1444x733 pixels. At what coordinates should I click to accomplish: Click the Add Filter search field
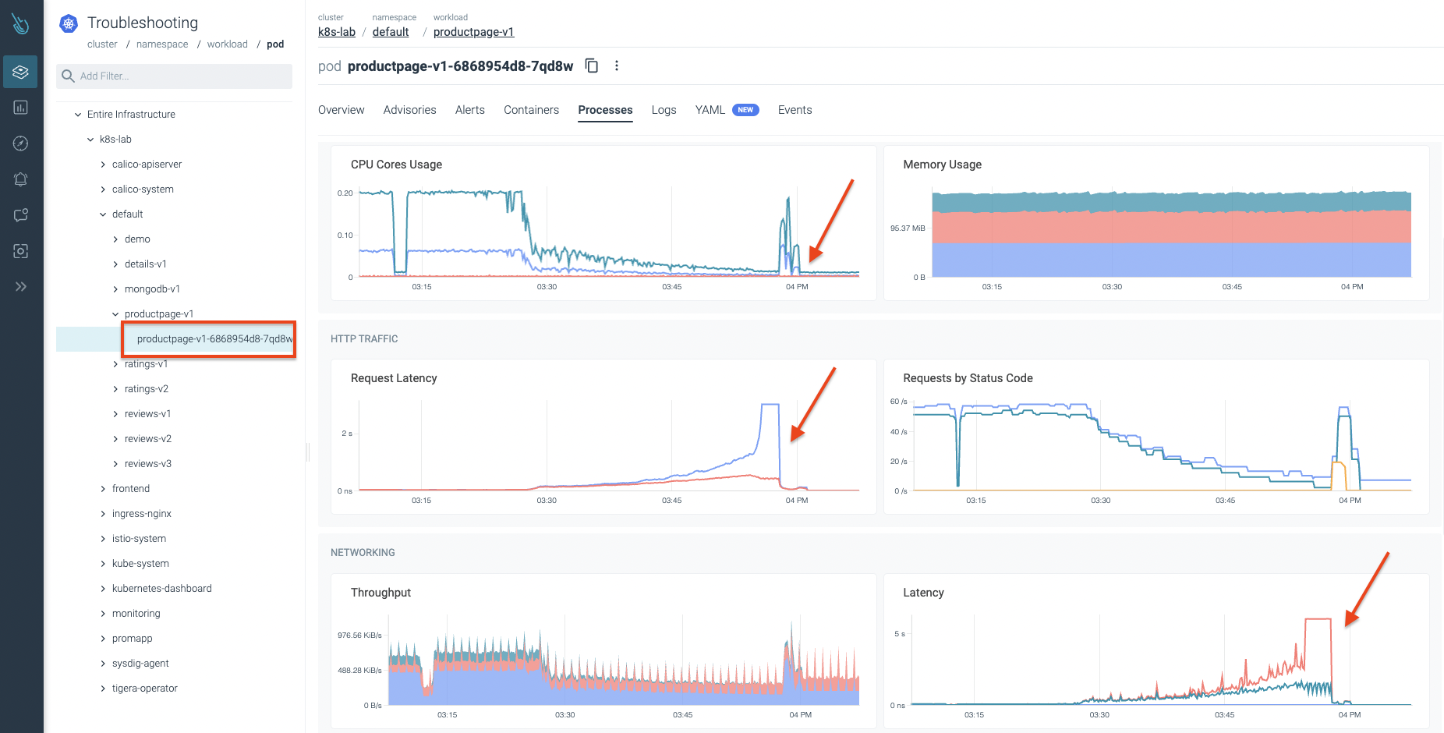pyautogui.click(x=175, y=76)
